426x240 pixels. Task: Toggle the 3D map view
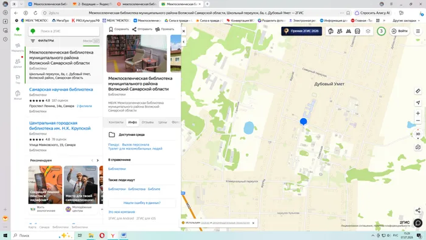click(x=418, y=134)
